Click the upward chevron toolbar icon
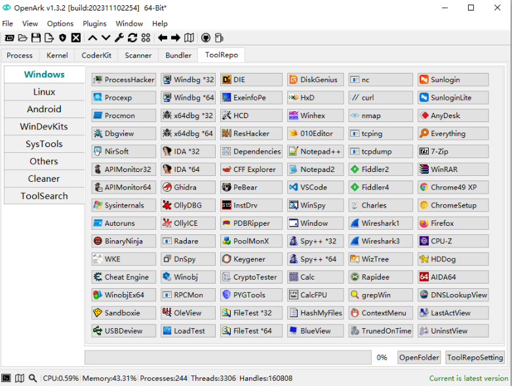This screenshot has height=386, width=512. point(92,38)
